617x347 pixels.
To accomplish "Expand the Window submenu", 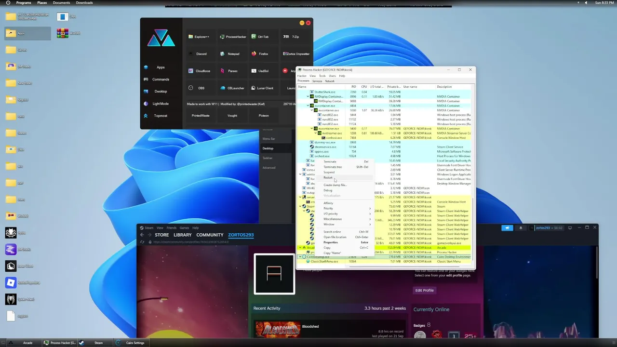I will (x=346, y=224).
